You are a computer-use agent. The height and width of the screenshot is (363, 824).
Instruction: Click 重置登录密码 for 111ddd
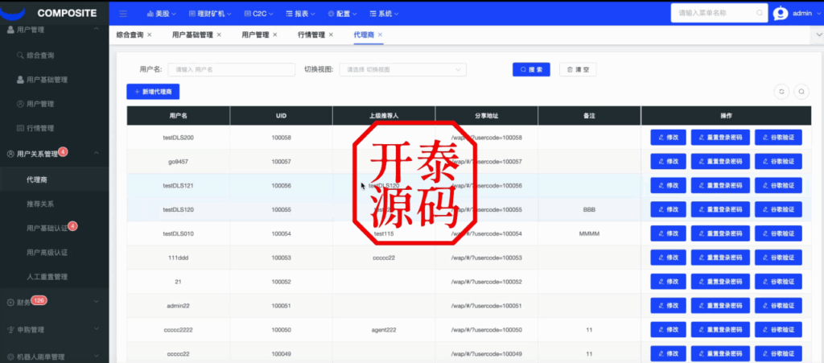720,258
